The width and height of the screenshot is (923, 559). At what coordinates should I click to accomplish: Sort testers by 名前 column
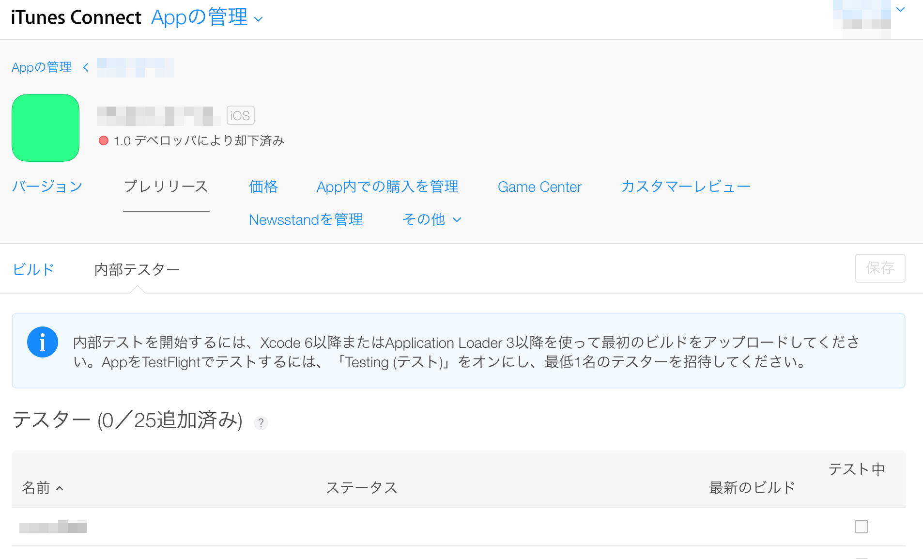coord(43,487)
